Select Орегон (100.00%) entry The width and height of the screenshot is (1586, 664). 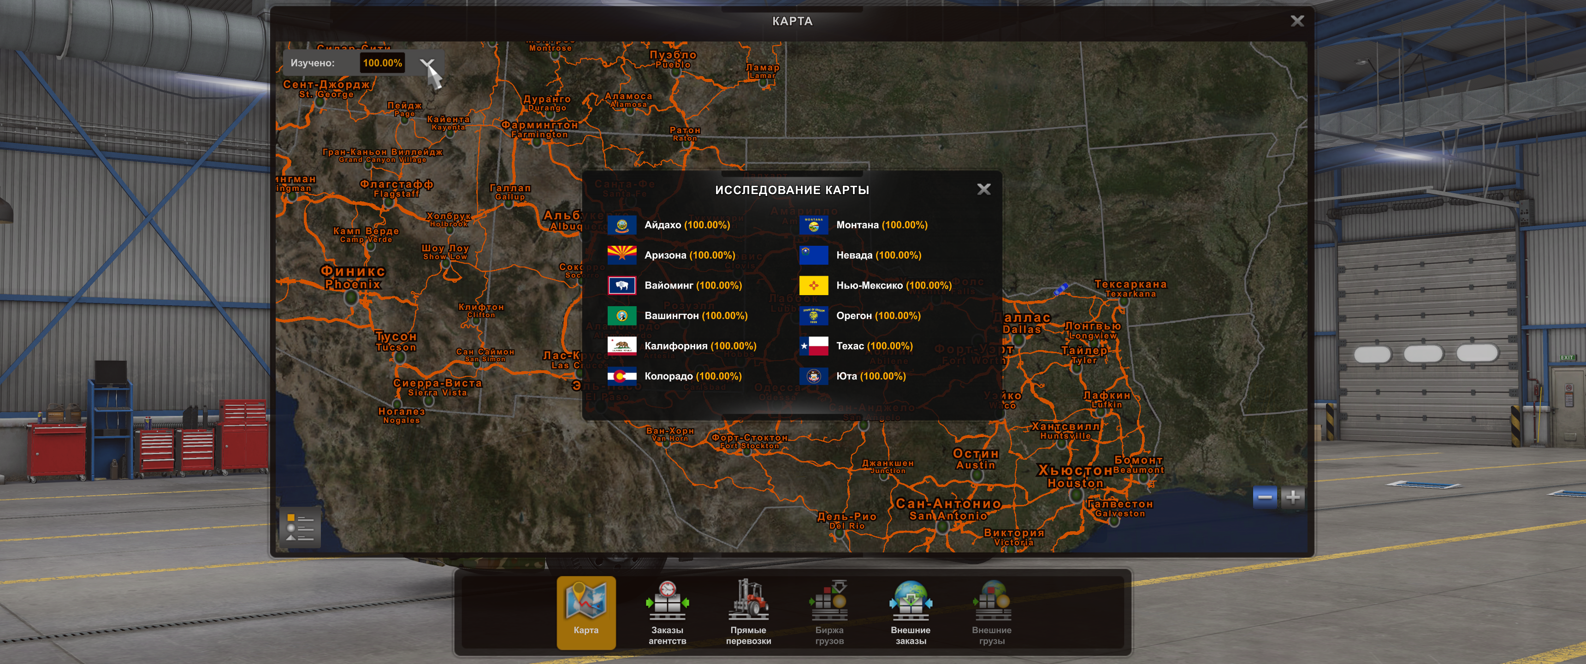(879, 315)
